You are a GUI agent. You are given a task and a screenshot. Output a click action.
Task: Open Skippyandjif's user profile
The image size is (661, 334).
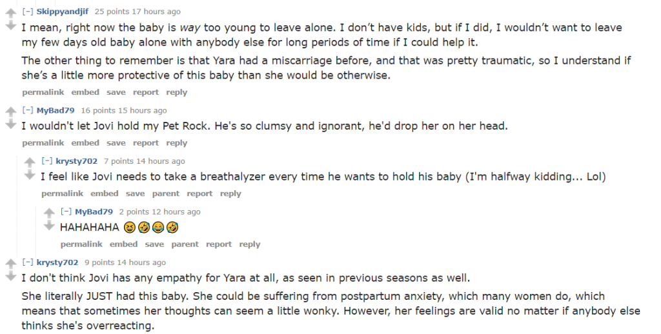point(63,12)
